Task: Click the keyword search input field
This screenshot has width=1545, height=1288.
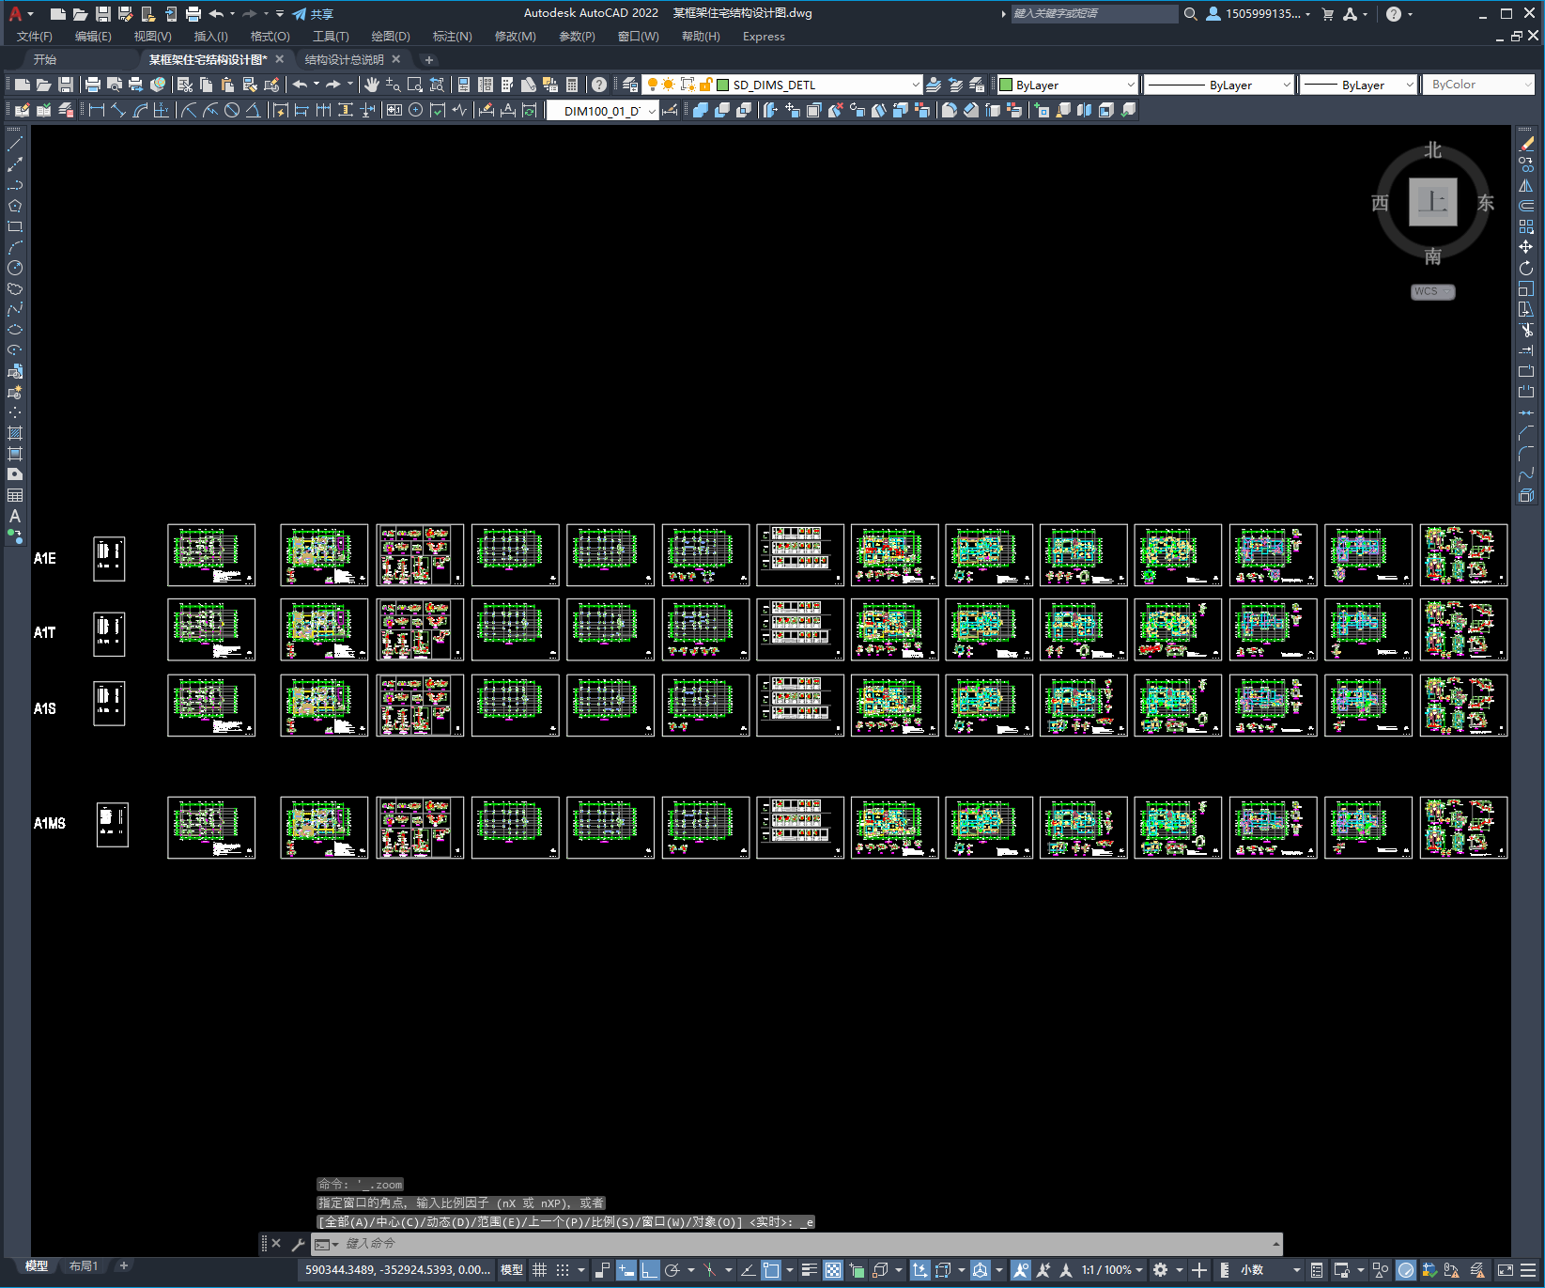Action: (x=1094, y=14)
